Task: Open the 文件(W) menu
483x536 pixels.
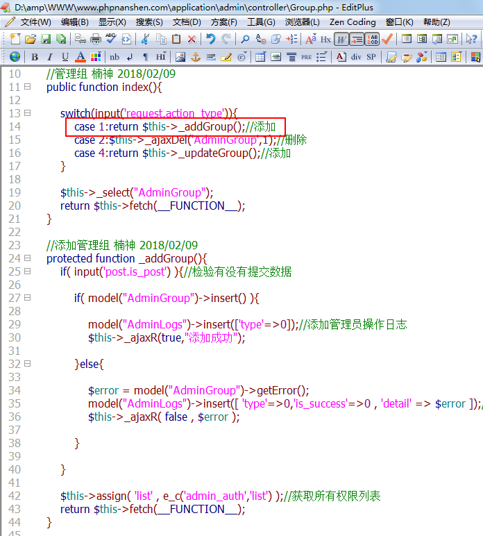Action: tap(35, 22)
